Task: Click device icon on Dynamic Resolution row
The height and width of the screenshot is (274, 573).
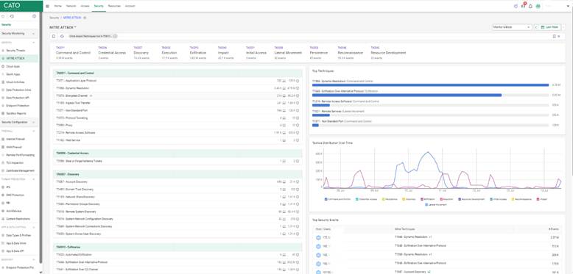Action: [x=284, y=88]
